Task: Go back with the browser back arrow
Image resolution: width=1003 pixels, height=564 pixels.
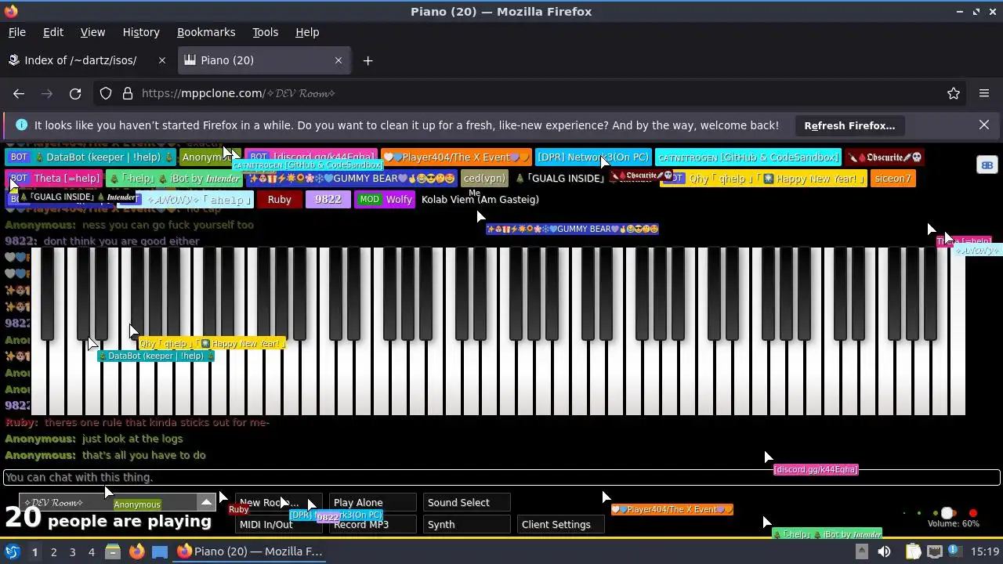Action: click(19, 93)
